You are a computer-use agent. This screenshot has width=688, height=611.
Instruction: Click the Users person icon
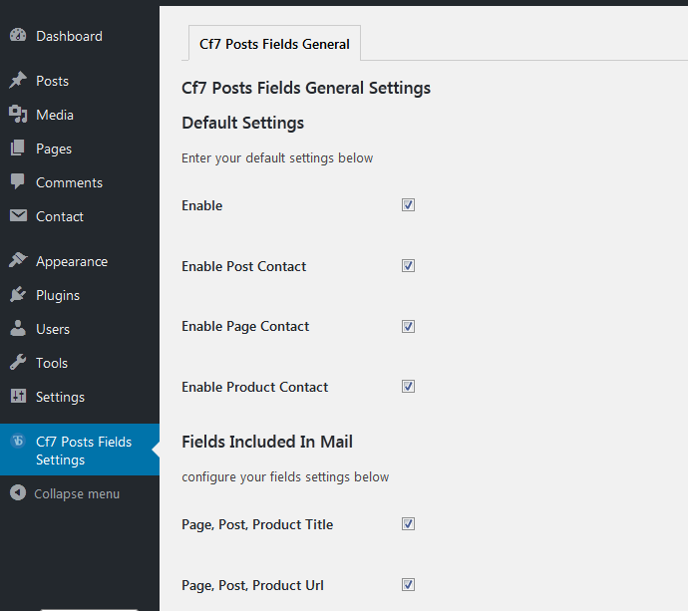click(x=18, y=328)
